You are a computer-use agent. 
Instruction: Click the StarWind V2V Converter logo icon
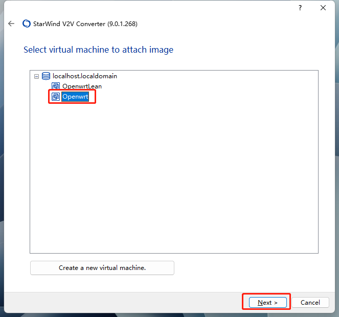[27, 24]
